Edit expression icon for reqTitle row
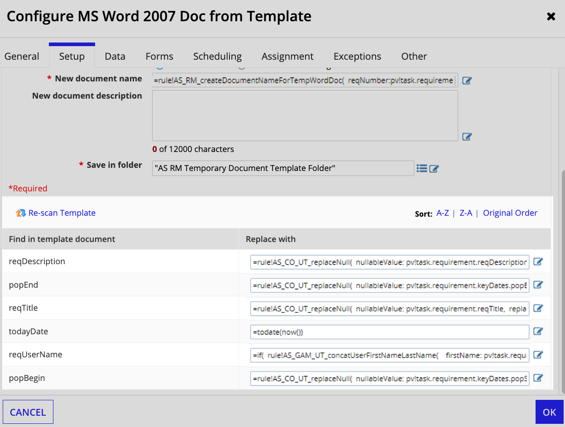This screenshot has height=427, width=565. [538, 308]
